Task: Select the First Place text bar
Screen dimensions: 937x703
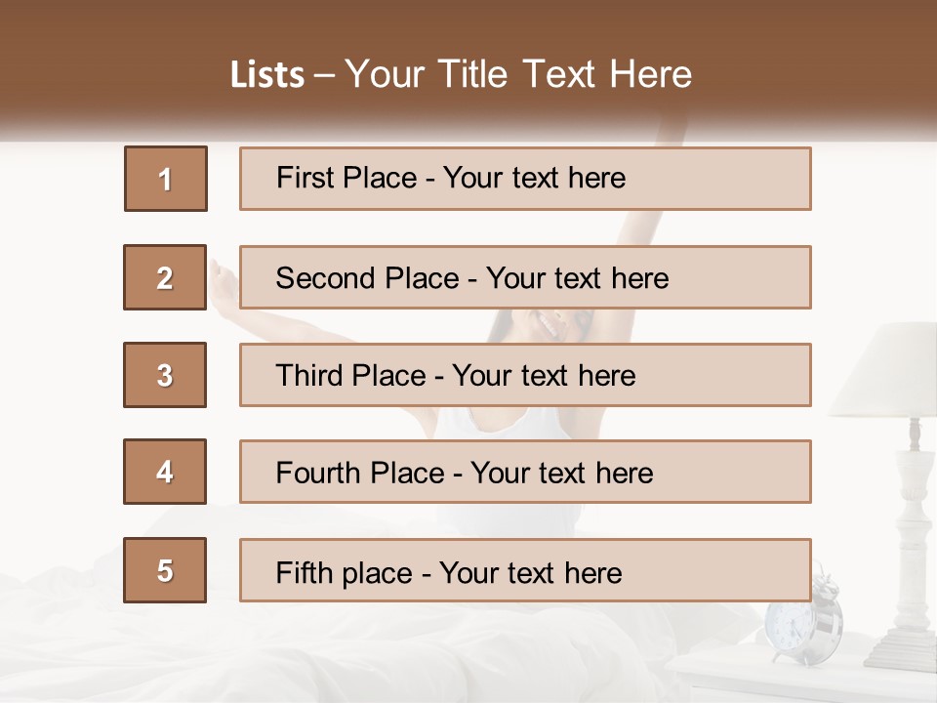Action: point(525,179)
